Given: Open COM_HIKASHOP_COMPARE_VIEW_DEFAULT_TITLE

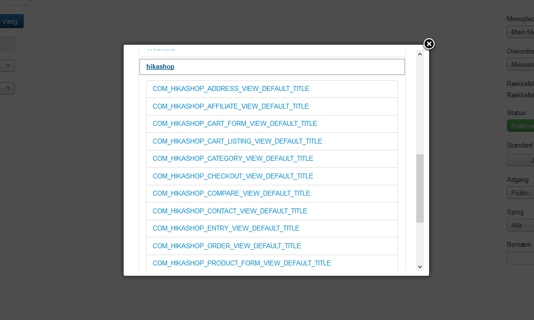Looking at the screenshot, I should pyautogui.click(x=231, y=193).
